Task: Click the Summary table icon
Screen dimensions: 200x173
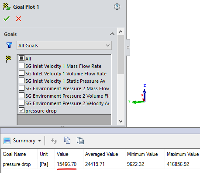Action: click(x=7, y=141)
